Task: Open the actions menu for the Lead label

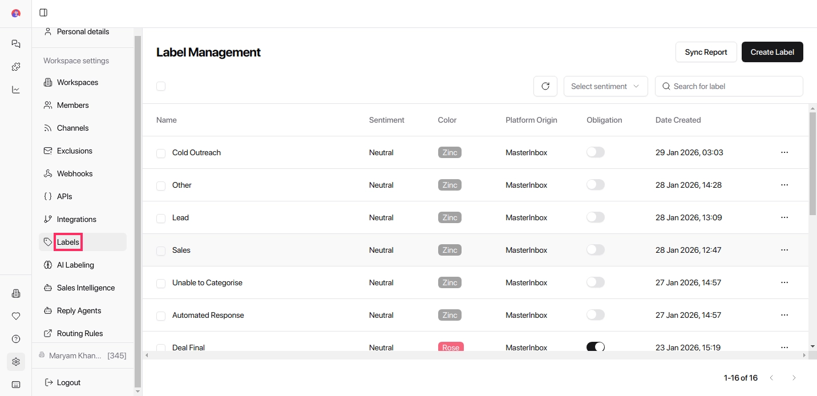Action: click(785, 217)
